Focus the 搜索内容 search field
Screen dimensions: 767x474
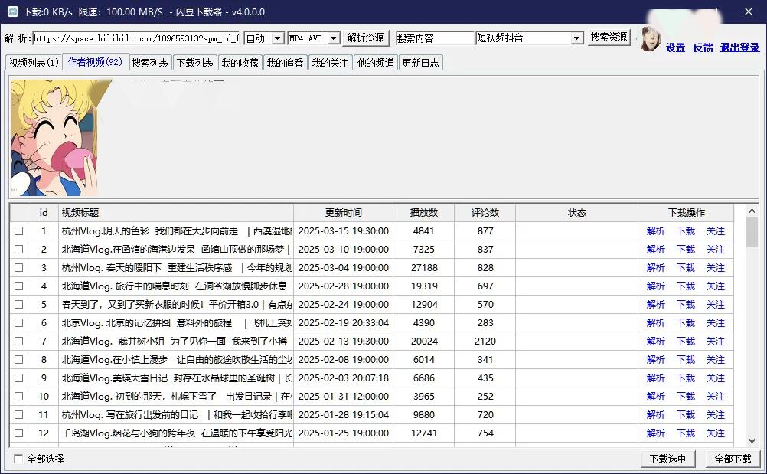[435, 38]
